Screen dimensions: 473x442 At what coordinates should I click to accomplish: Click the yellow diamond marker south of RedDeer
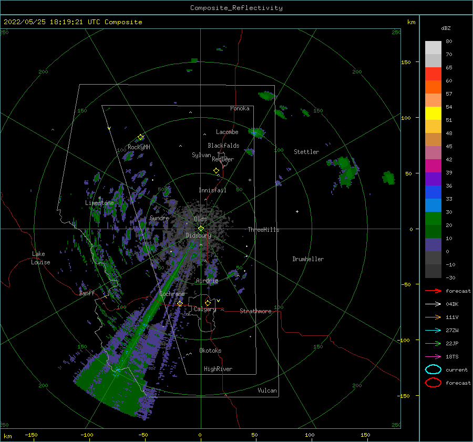[216, 171]
